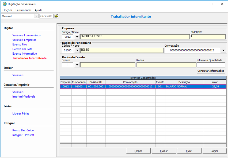Click Variáveis under the Consultar/Imprimir section
The image size is (228, 158).
click(x=18, y=92)
